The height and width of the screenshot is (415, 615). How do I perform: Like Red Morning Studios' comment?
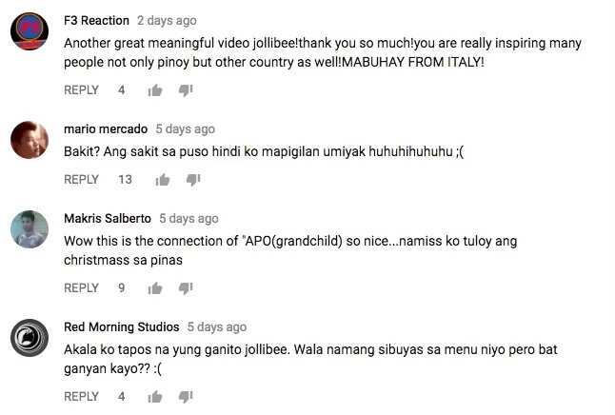(x=155, y=397)
